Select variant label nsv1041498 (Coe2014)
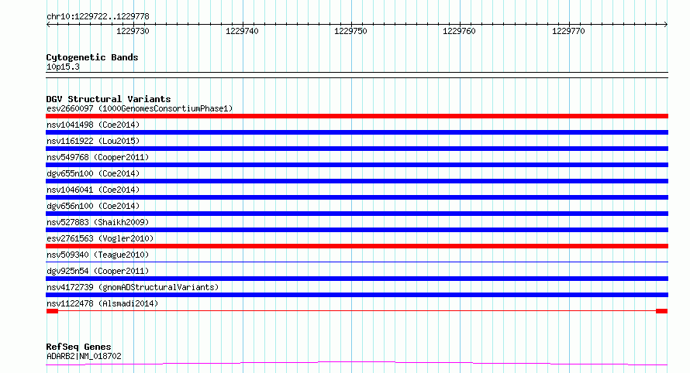Image resolution: width=690 pixels, height=373 pixels. [x=93, y=125]
